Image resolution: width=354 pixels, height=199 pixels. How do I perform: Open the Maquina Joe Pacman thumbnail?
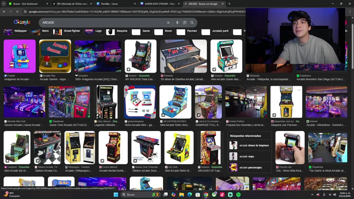tap(286, 102)
